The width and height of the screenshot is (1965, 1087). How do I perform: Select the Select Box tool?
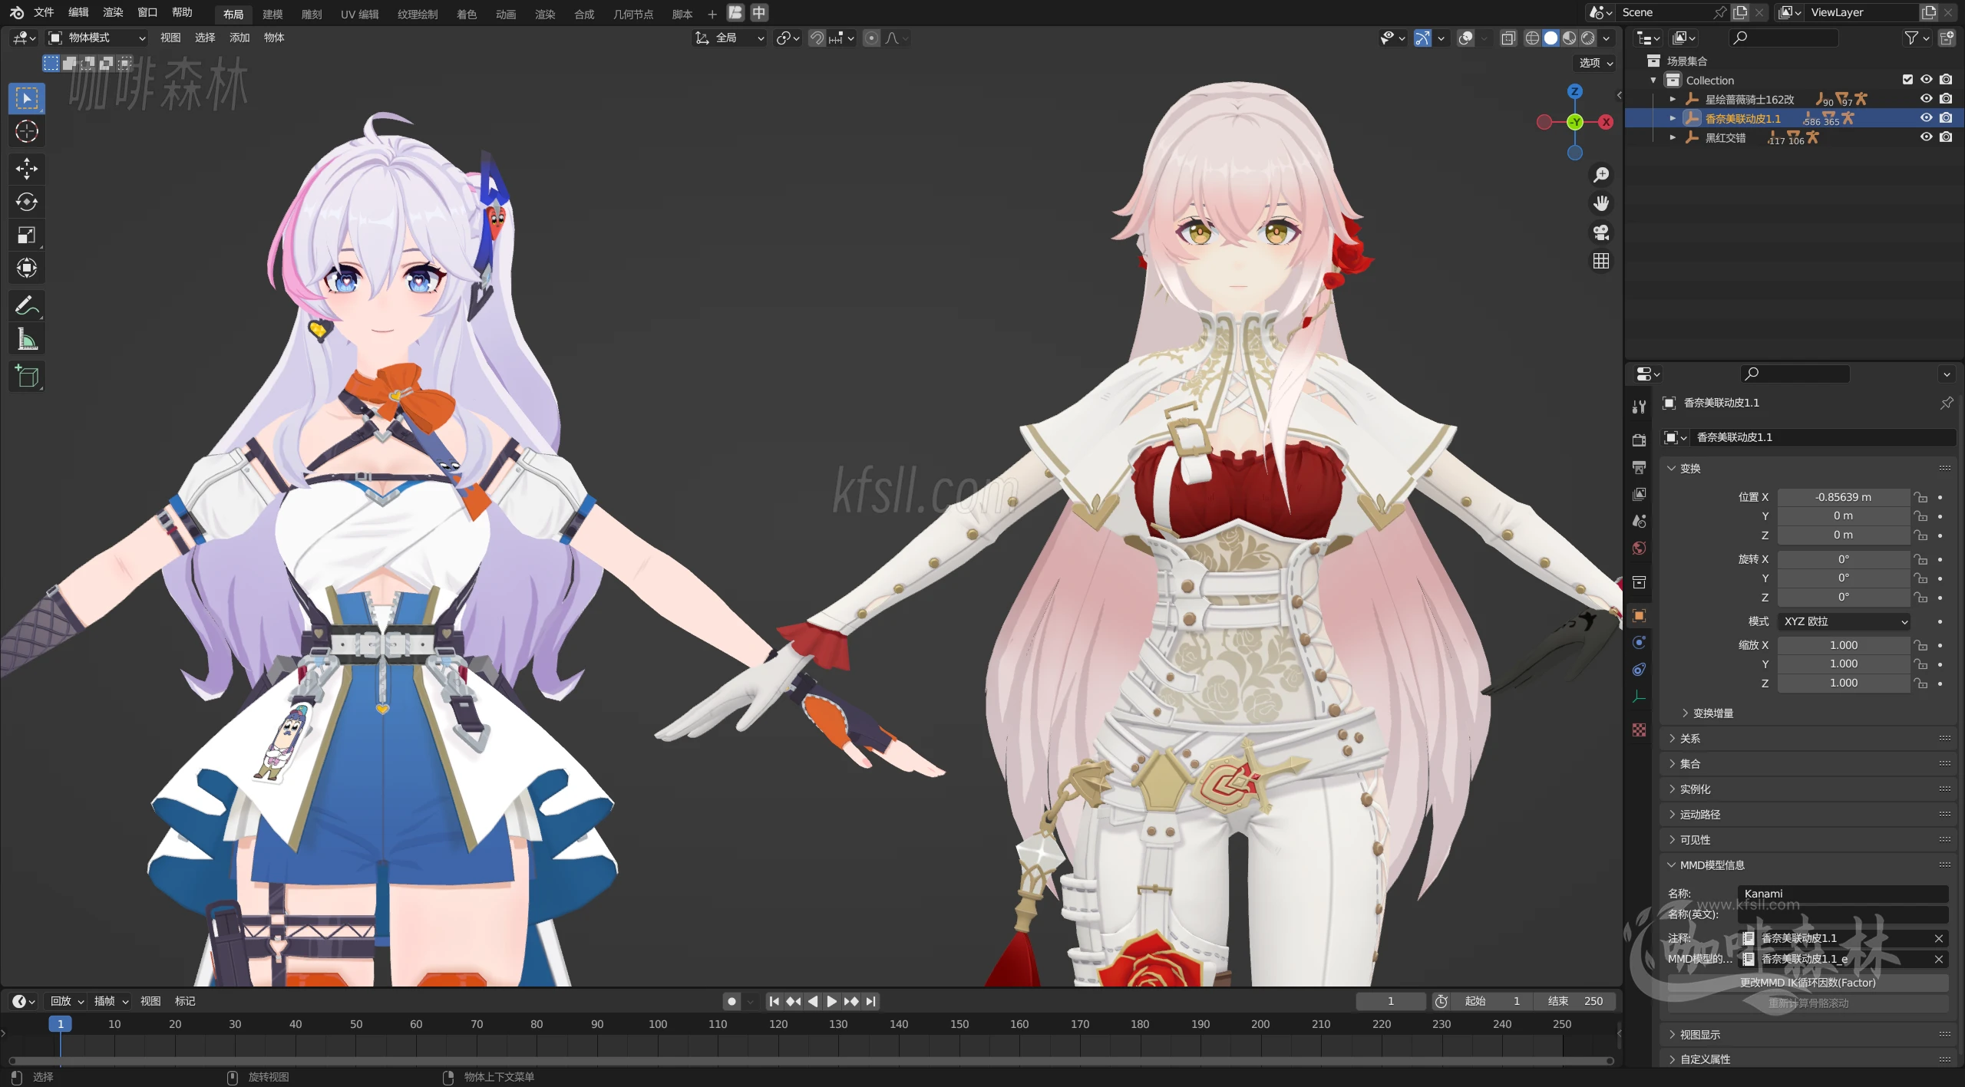[x=27, y=98]
